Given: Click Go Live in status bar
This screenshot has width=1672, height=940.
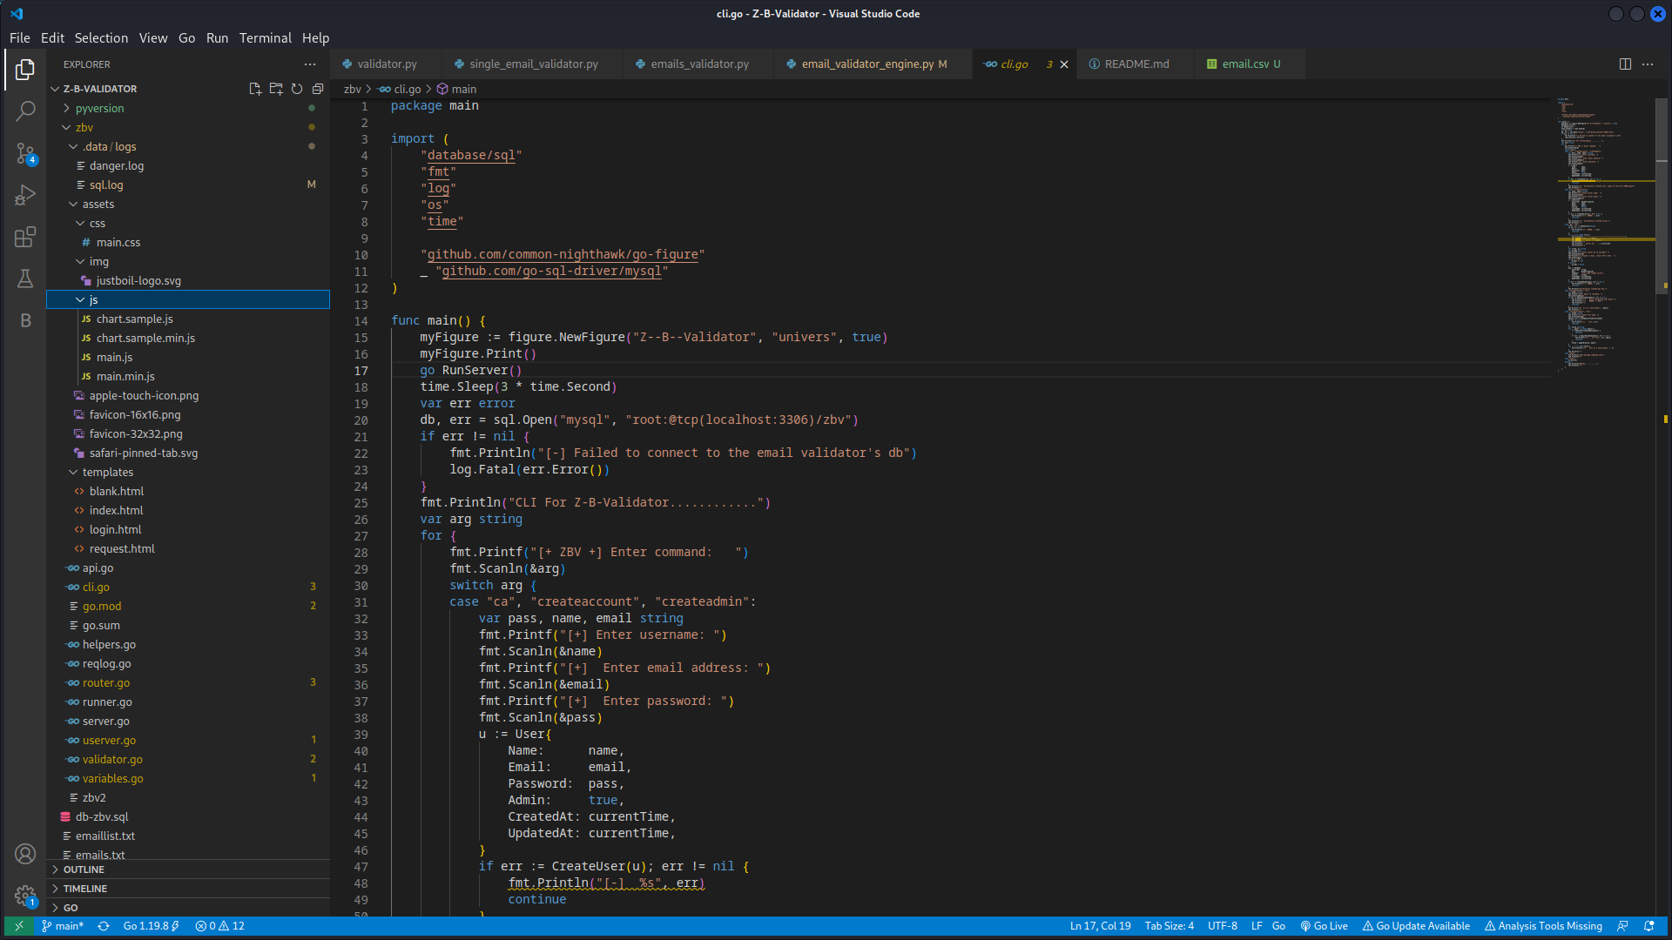Looking at the screenshot, I should [x=1324, y=926].
